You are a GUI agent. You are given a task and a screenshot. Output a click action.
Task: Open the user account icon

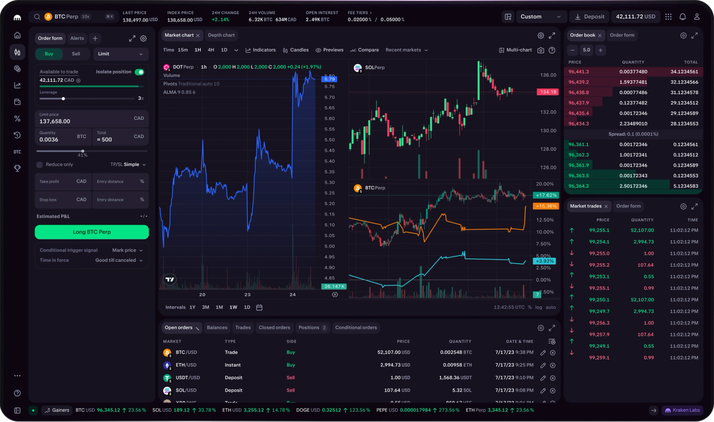[697, 17]
